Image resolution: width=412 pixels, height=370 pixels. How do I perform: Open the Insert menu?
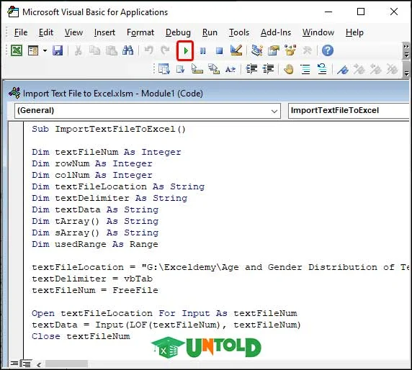tap(104, 32)
